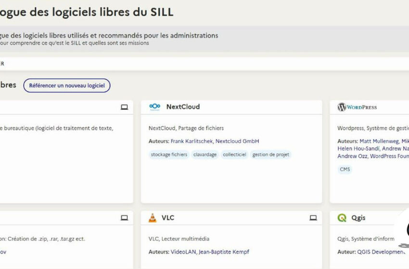This screenshot has width=409, height=269.
Task: Select the collecticiel tag
Action: coord(234,155)
